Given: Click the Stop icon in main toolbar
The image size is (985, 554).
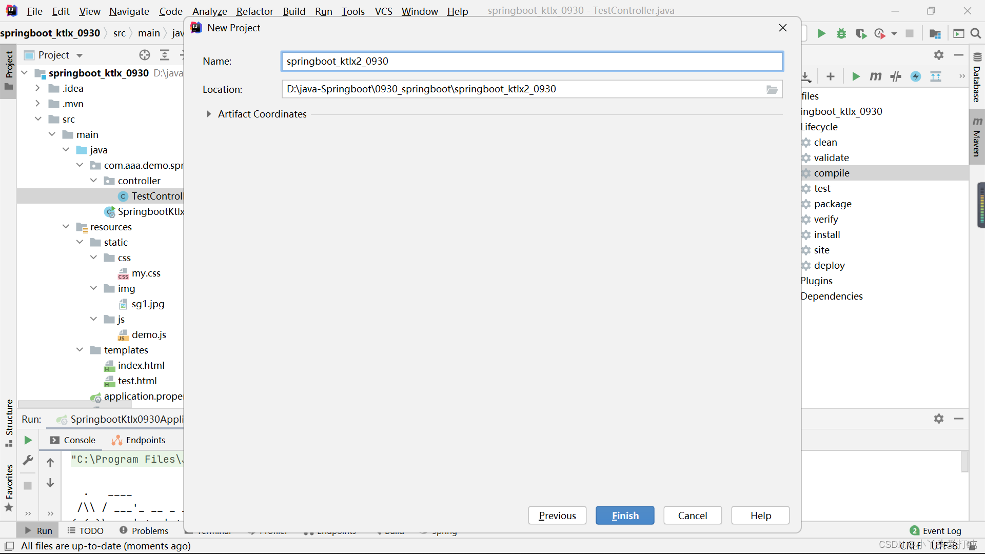Looking at the screenshot, I should click(910, 33).
